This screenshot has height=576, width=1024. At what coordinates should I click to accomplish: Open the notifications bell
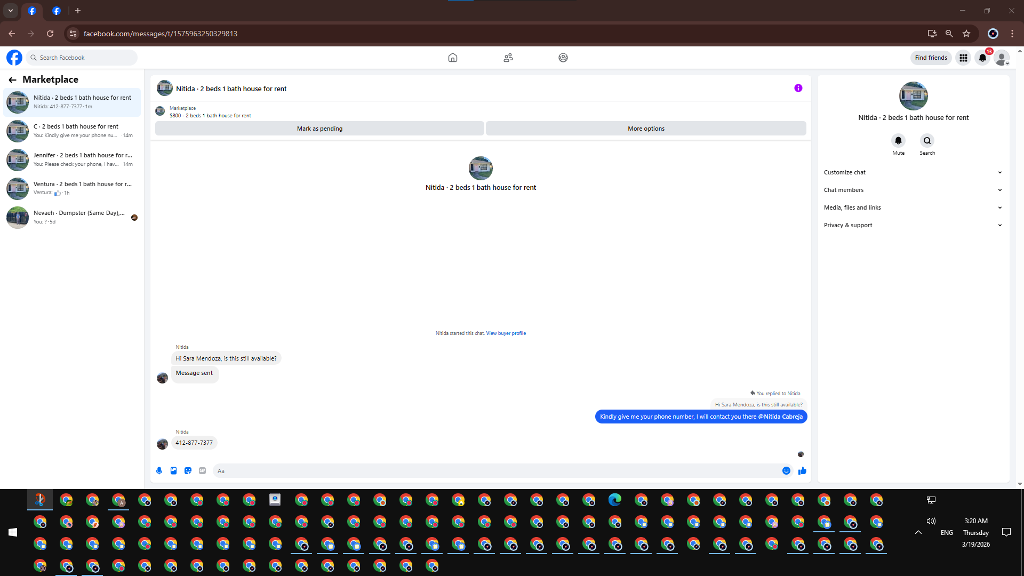pyautogui.click(x=982, y=58)
